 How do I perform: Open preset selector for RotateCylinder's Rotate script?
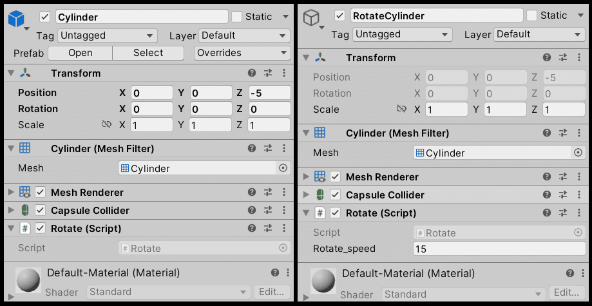pyautogui.click(x=563, y=213)
